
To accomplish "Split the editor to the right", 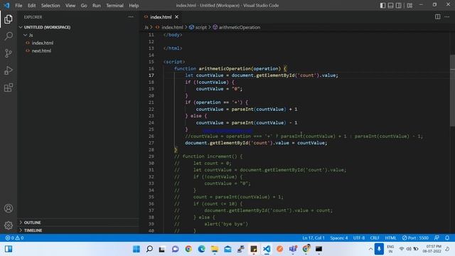I will [438, 17].
